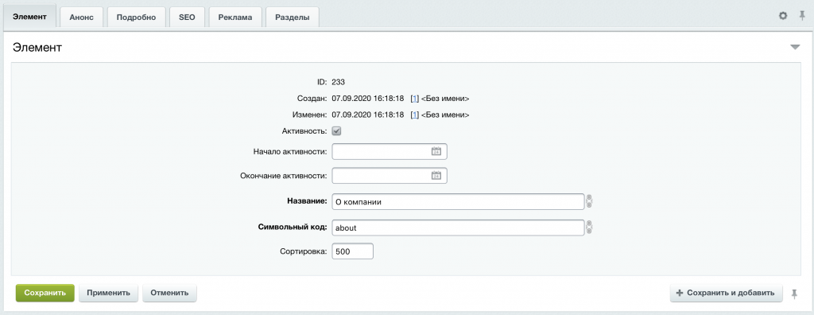Viewport: 814px width, 315px height.
Task: Toggle transliteration icon next to Название field
Action: [x=589, y=201]
